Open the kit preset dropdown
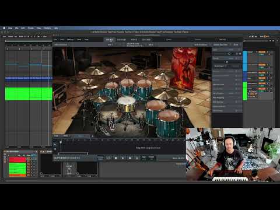 pos(135,45)
